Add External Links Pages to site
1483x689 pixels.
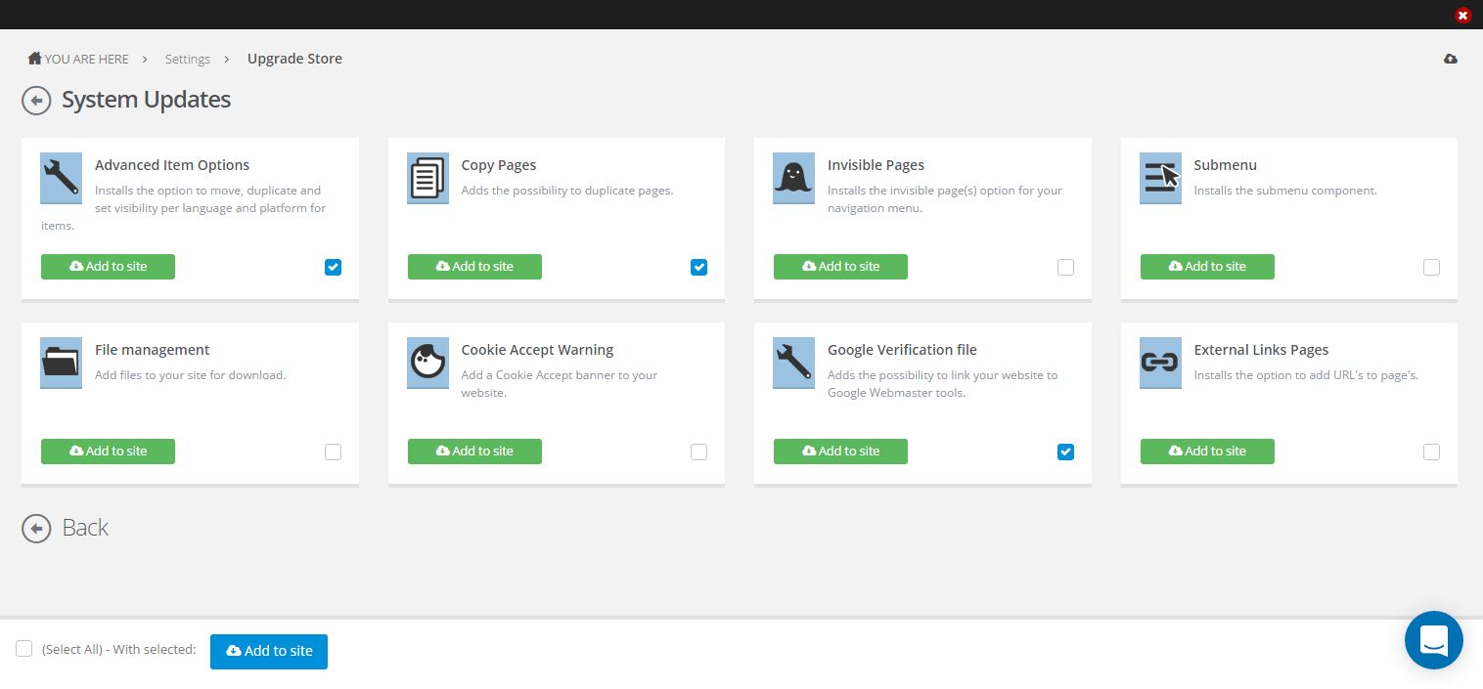click(x=1207, y=452)
